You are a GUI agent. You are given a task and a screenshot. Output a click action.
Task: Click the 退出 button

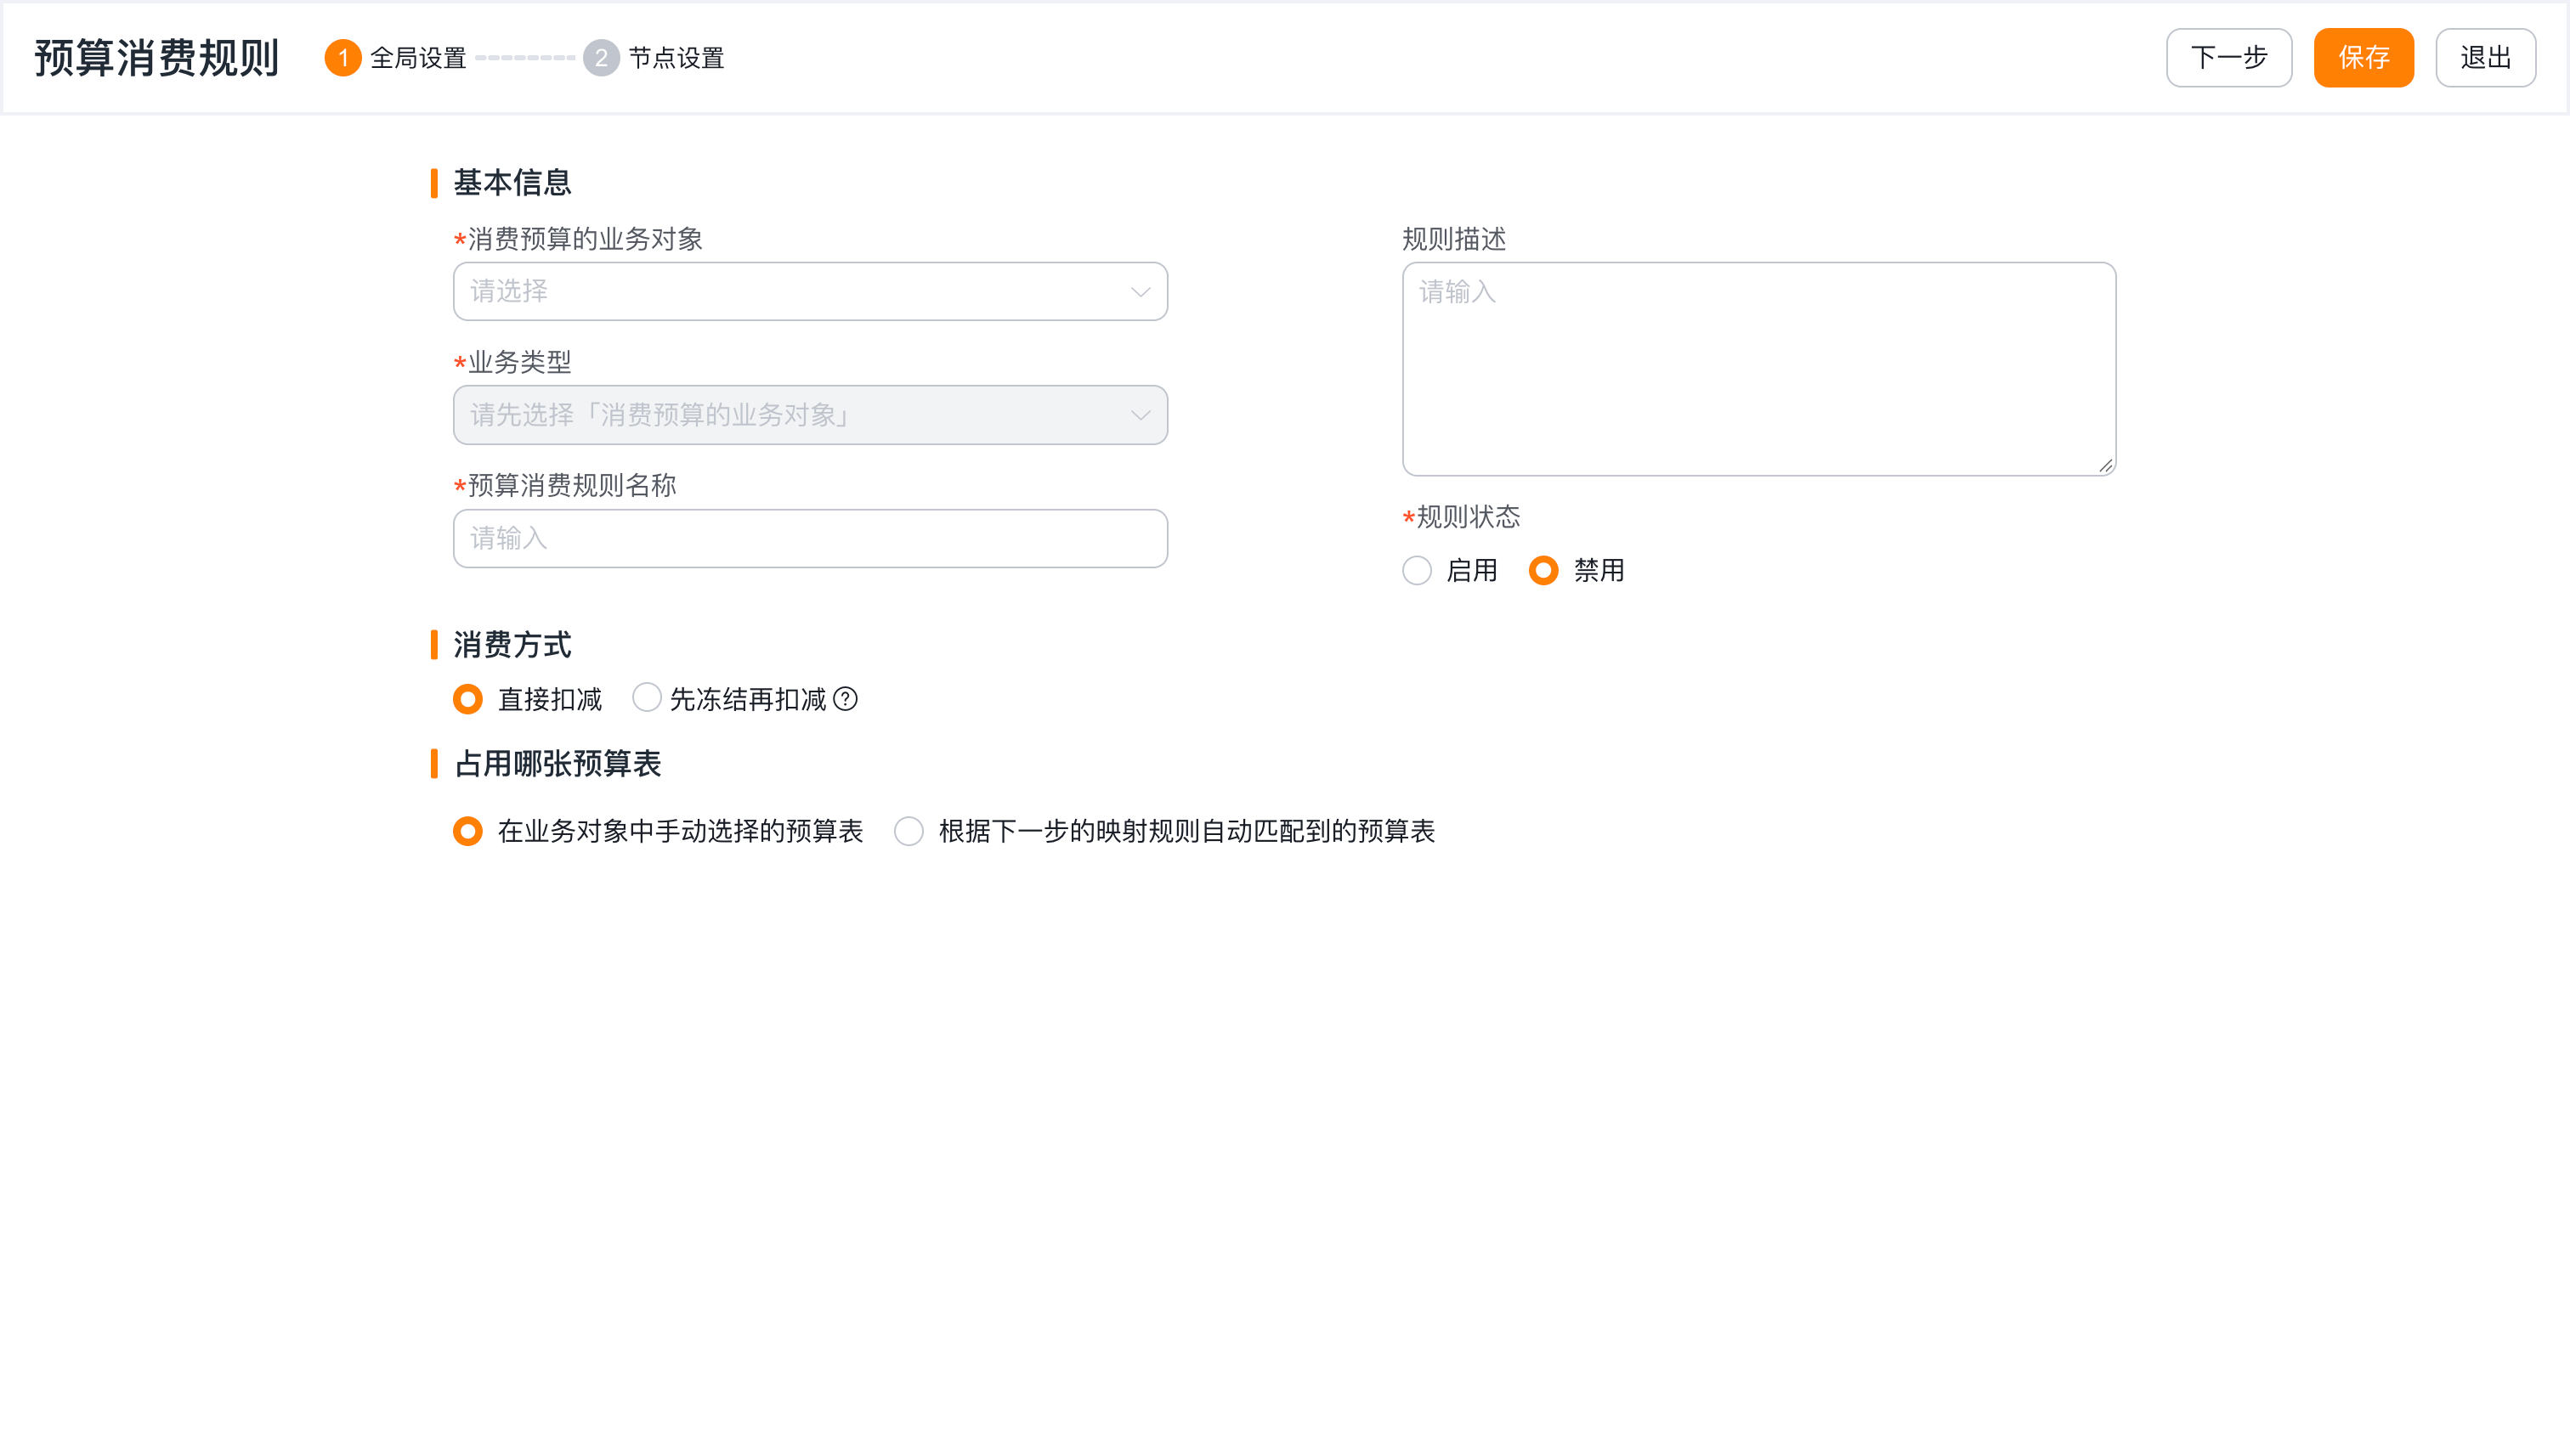coord(2486,58)
